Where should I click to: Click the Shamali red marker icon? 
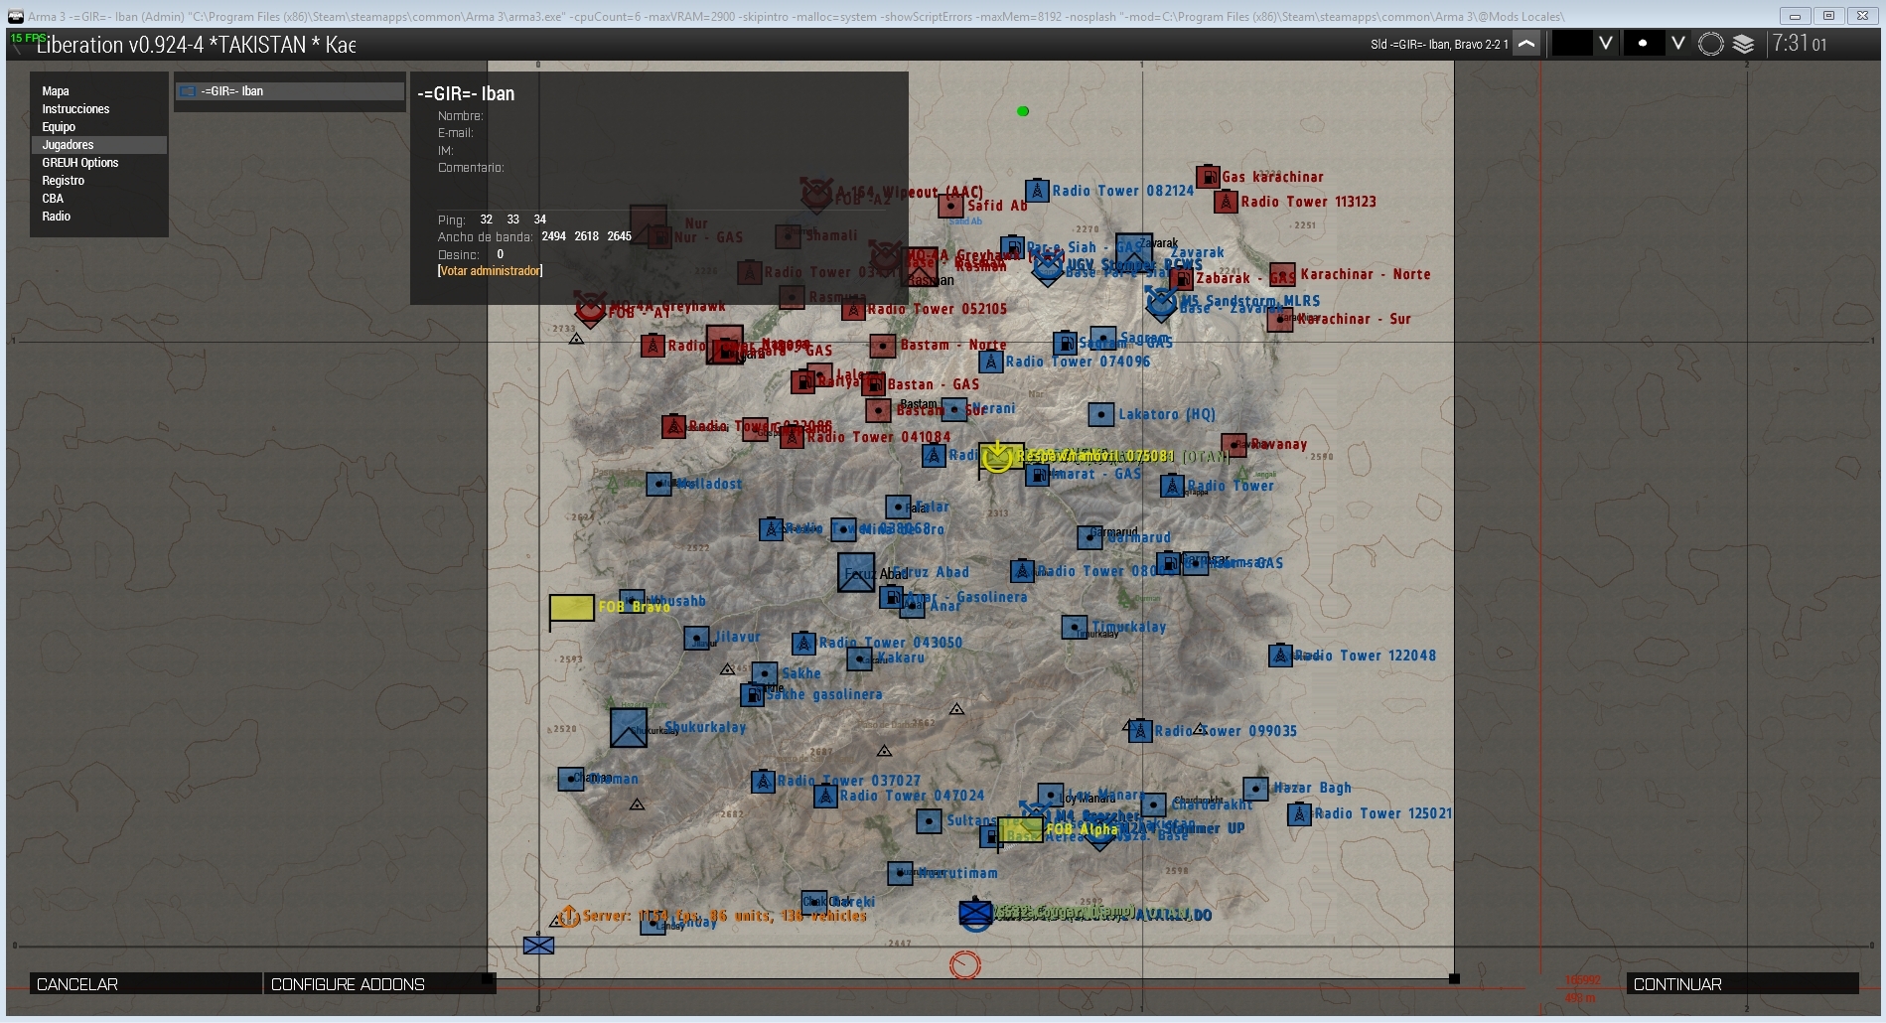[788, 236]
